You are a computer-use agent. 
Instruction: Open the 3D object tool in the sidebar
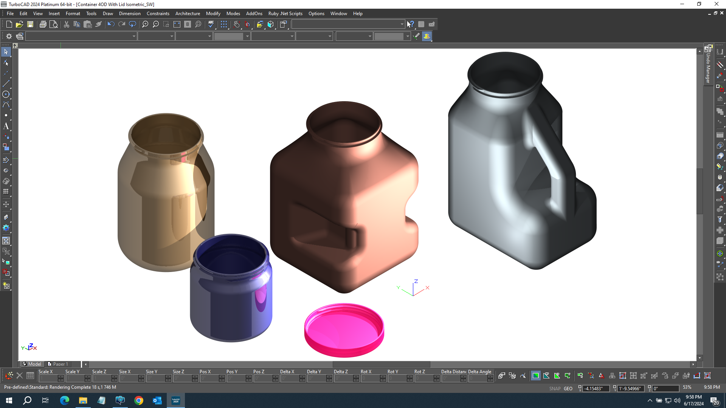coord(5,159)
